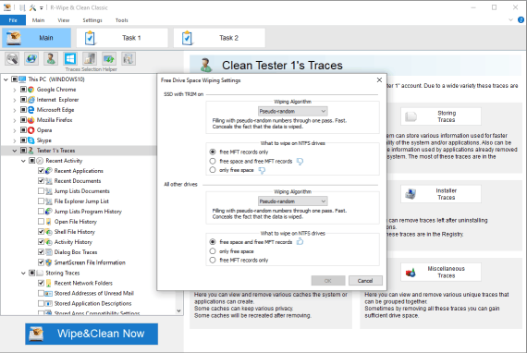Expand Google Chrome tree node

click(15, 90)
